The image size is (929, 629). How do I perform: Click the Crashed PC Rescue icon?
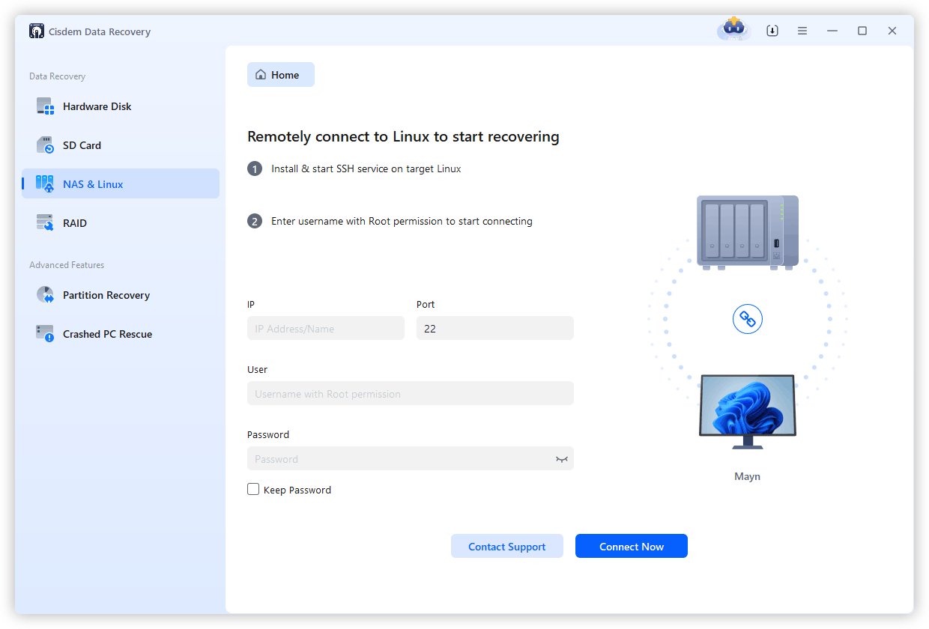(46, 334)
